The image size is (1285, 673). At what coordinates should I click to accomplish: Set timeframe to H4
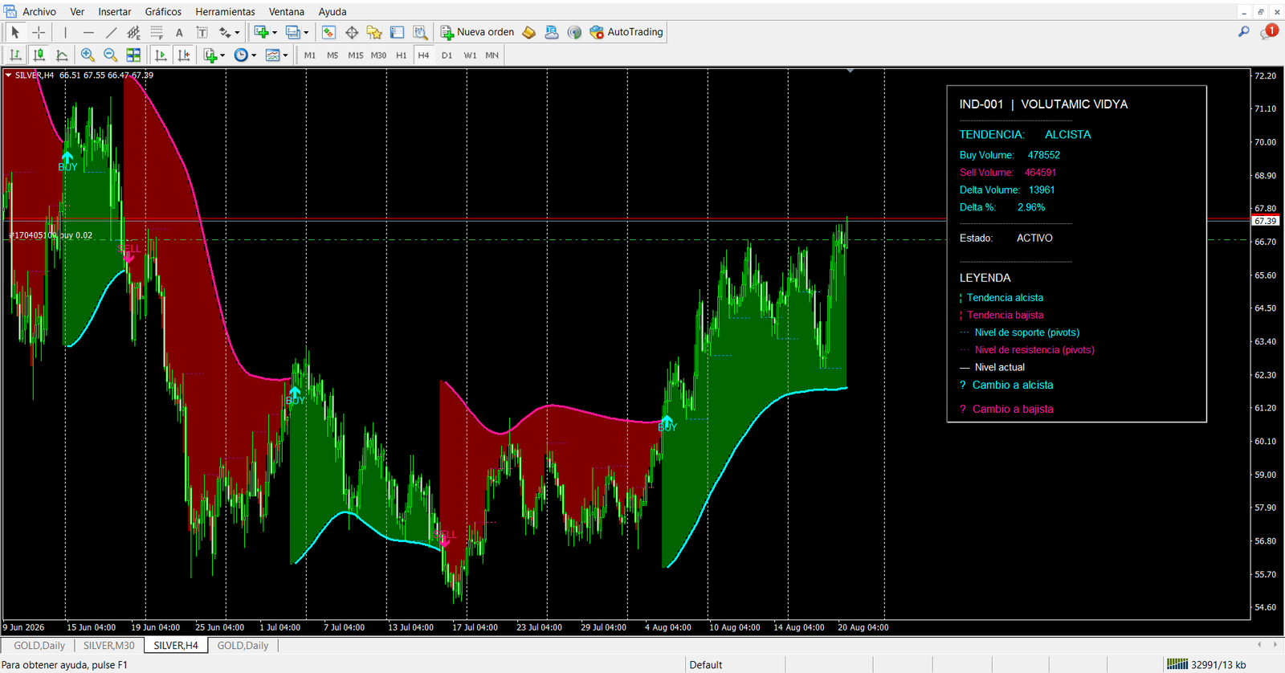click(423, 55)
